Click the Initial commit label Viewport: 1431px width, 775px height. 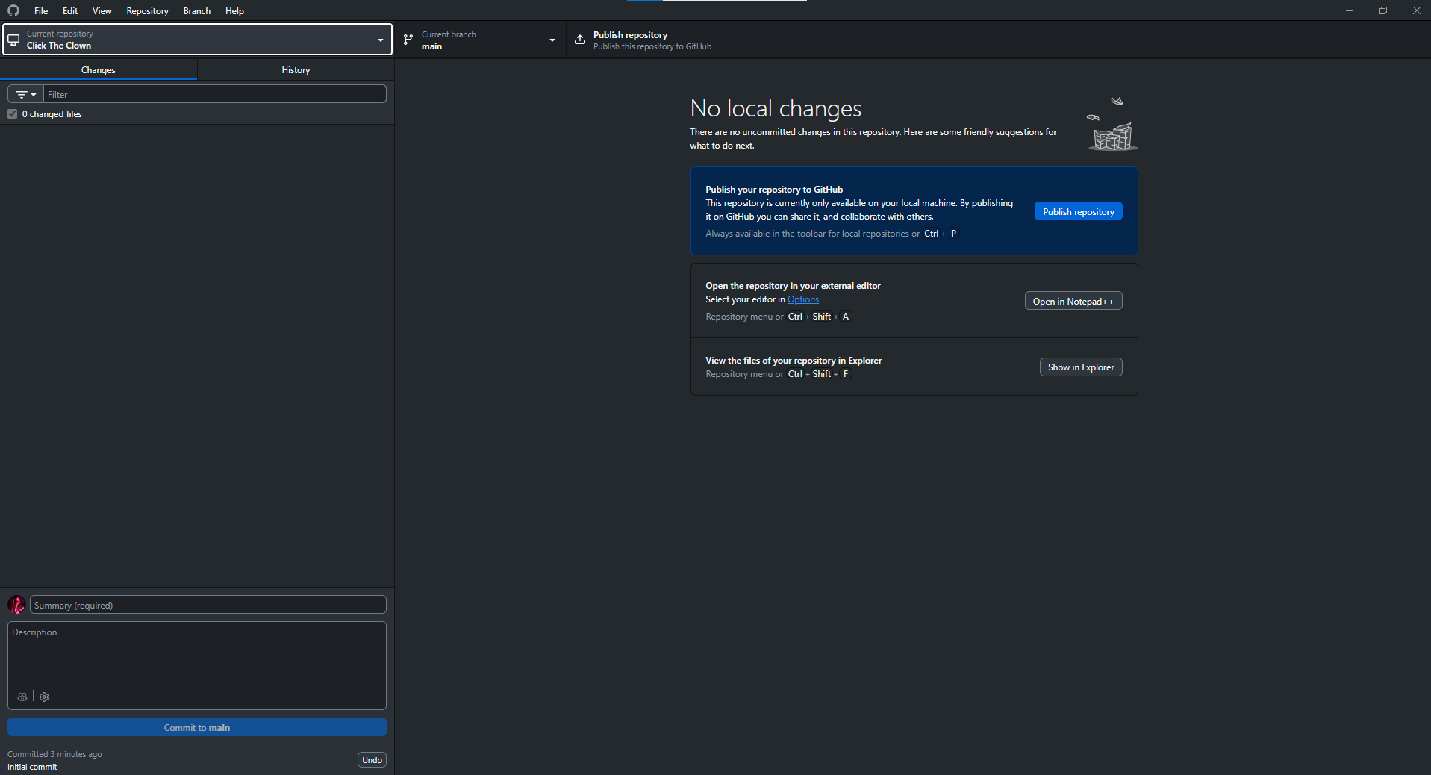coord(32,767)
